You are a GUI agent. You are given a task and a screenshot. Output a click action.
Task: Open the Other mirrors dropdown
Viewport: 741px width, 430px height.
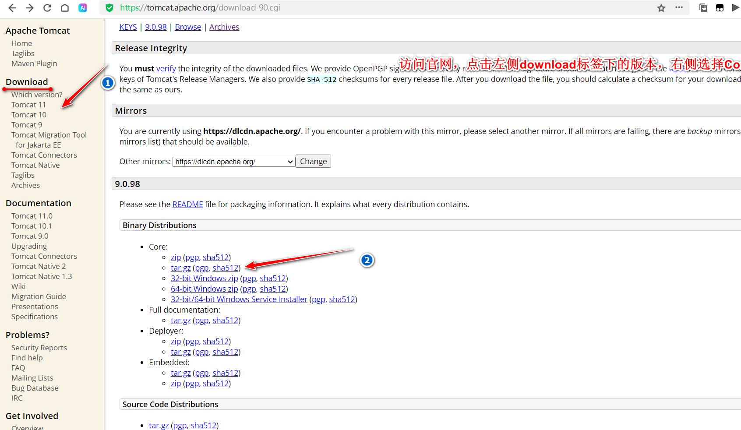pyautogui.click(x=234, y=162)
